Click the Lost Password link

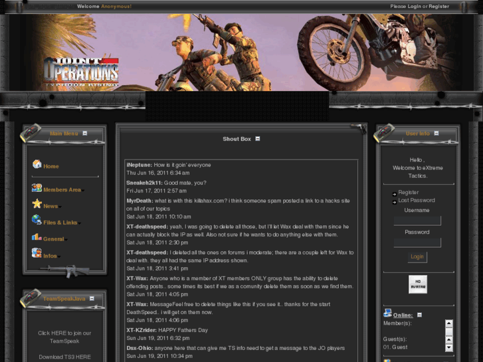pyautogui.click(x=417, y=200)
